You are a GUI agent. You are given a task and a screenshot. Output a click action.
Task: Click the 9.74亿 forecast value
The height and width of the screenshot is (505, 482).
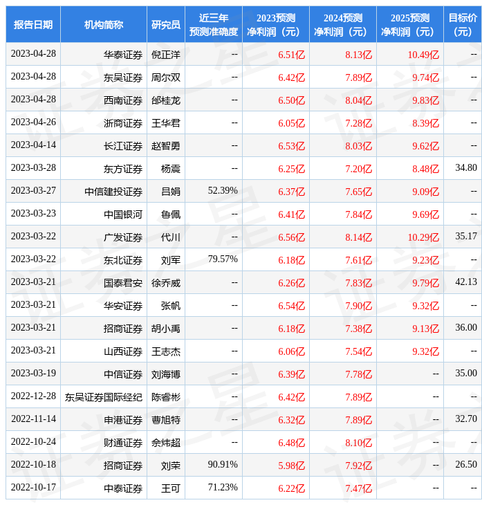pyautogui.click(x=426, y=77)
